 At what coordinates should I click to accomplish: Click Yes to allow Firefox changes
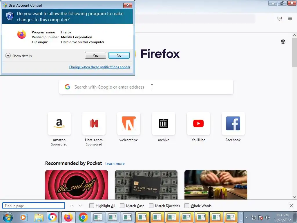[x=95, y=55]
